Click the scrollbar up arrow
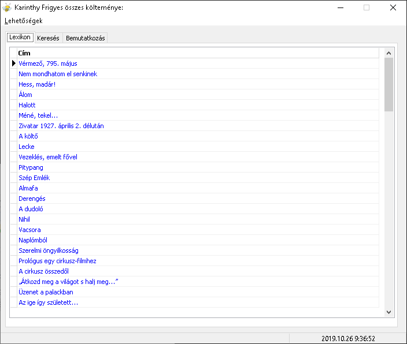Image resolution: width=407 pixels, height=344 pixels. click(388, 53)
